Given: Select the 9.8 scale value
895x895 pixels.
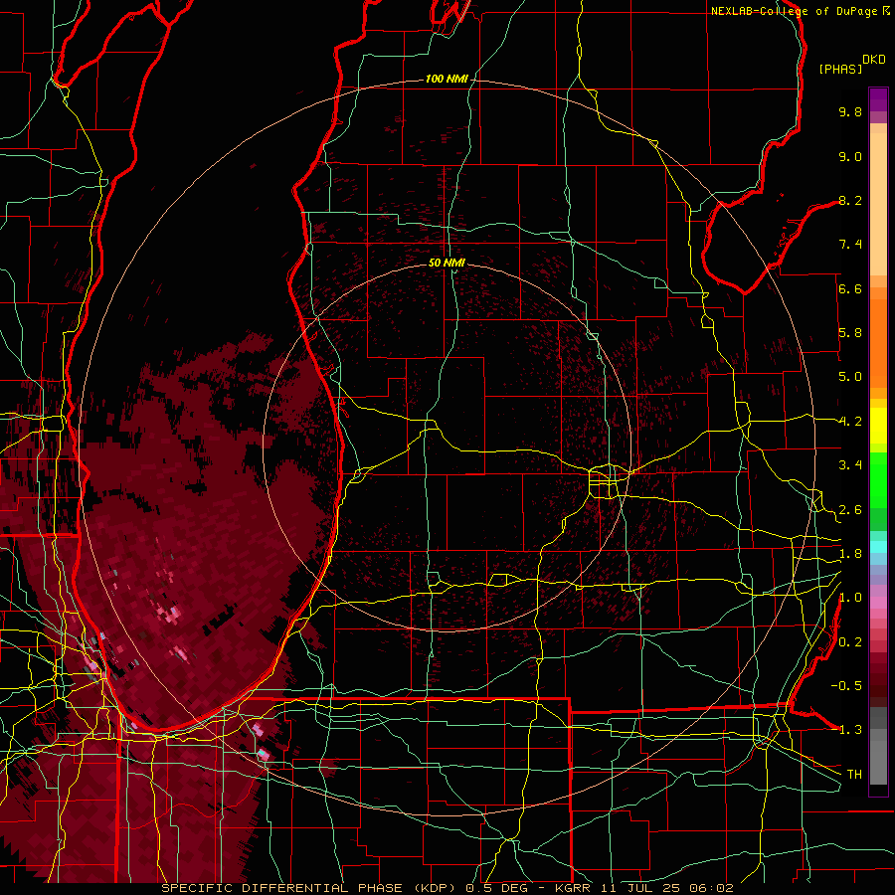Looking at the screenshot, I should click(x=850, y=111).
